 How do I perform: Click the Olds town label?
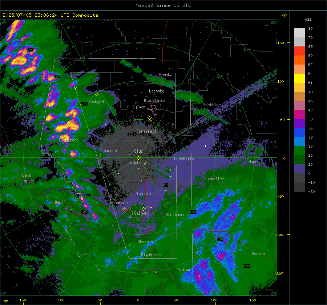tap(138, 151)
